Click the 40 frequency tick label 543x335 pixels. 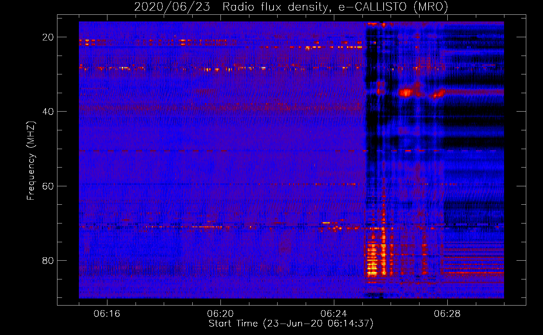48,112
